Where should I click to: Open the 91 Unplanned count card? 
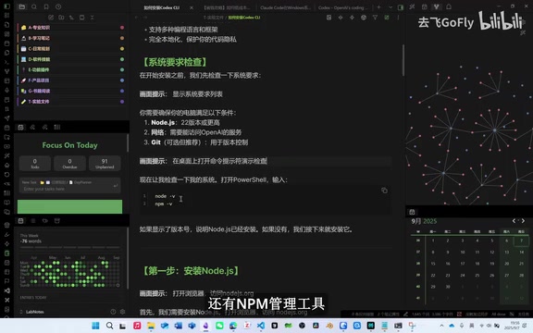pos(105,164)
